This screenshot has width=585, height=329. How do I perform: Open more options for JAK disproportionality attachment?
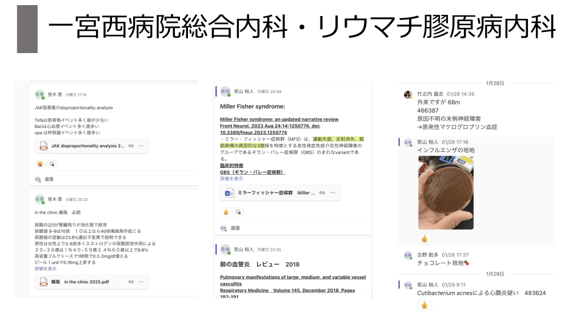click(x=141, y=146)
